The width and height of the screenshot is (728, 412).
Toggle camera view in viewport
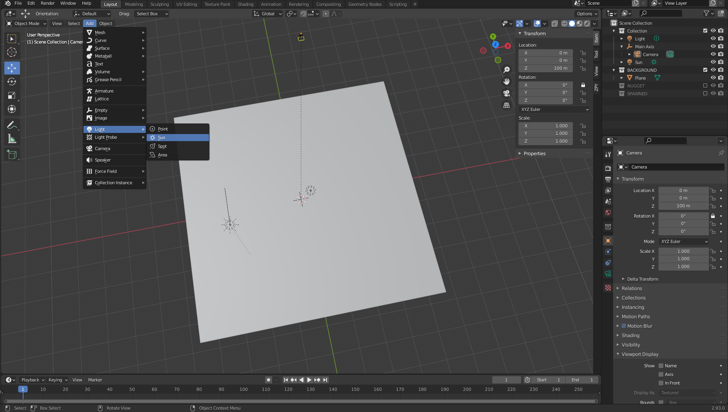(x=507, y=93)
